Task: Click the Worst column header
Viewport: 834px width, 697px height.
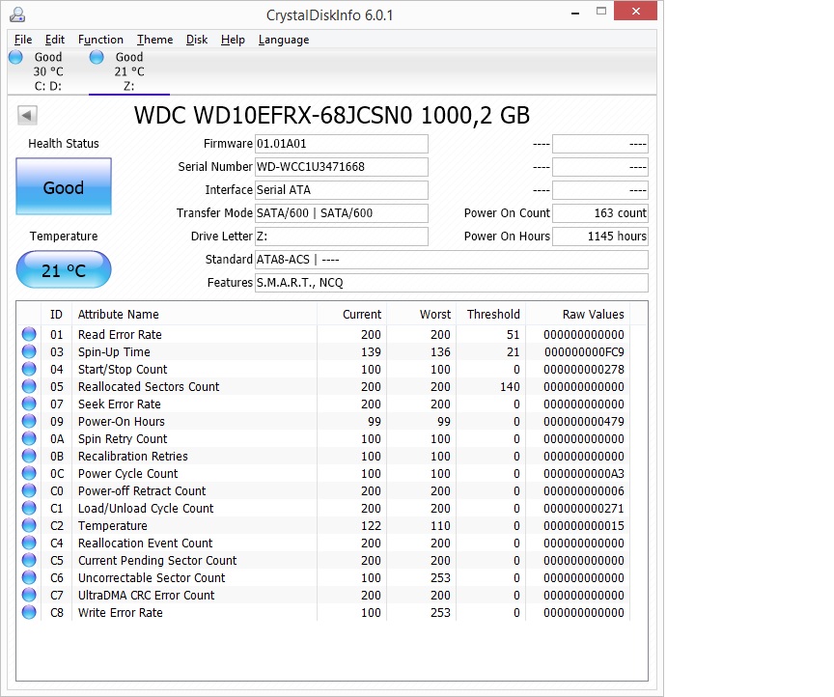Action: point(421,314)
